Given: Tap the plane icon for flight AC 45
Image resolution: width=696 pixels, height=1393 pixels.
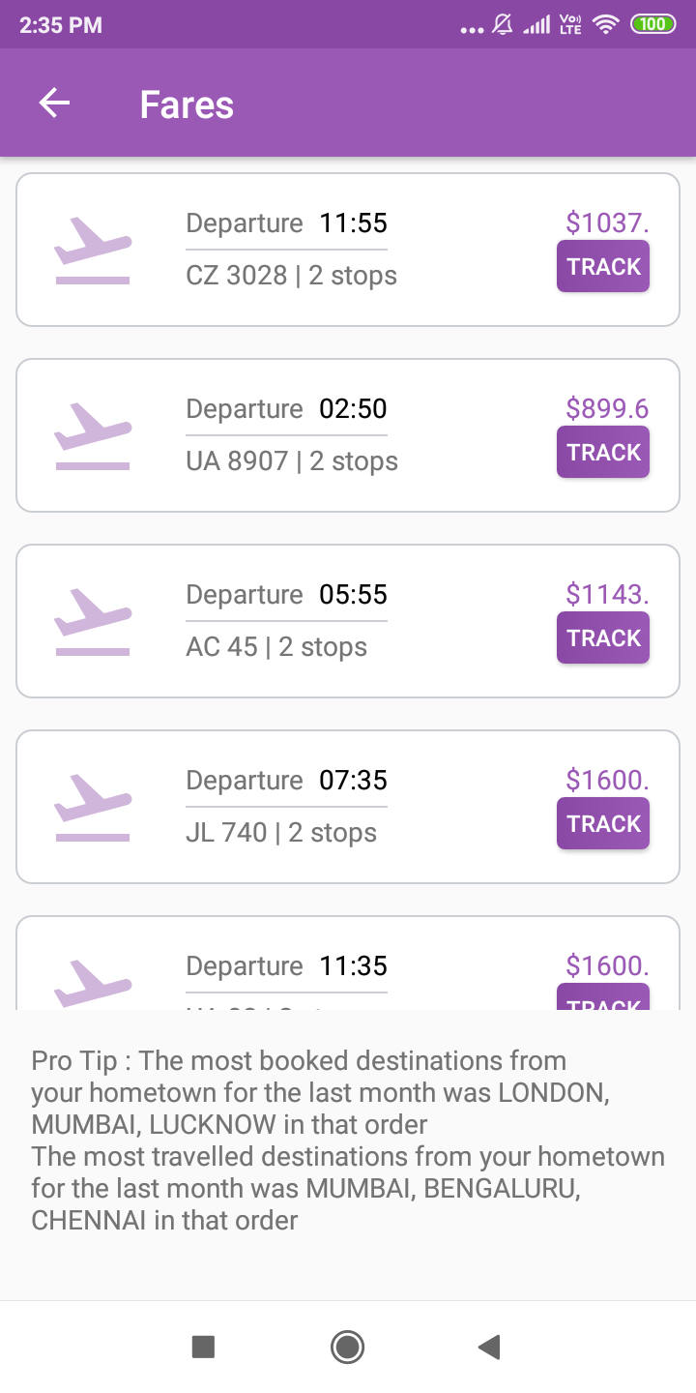Looking at the screenshot, I should point(92,622).
